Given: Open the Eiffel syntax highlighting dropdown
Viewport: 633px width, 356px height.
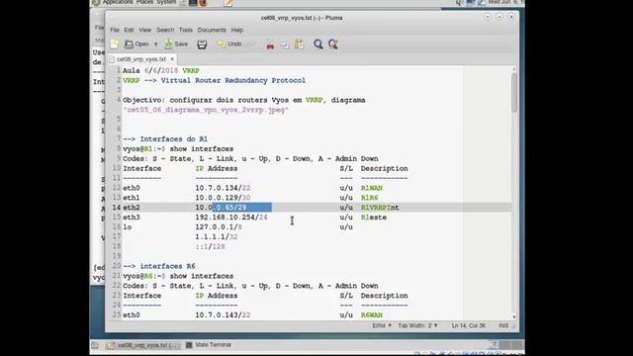Looking at the screenshot, I should point(382,325).
